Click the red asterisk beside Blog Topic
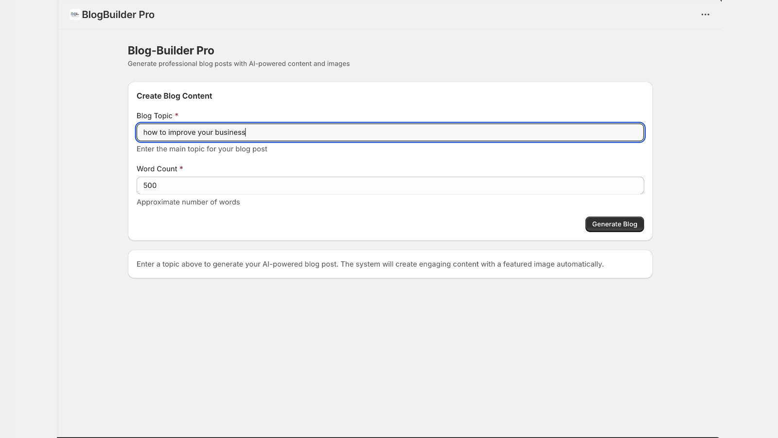The height and width of the screenshot is (438, 778). pos(177,115)
